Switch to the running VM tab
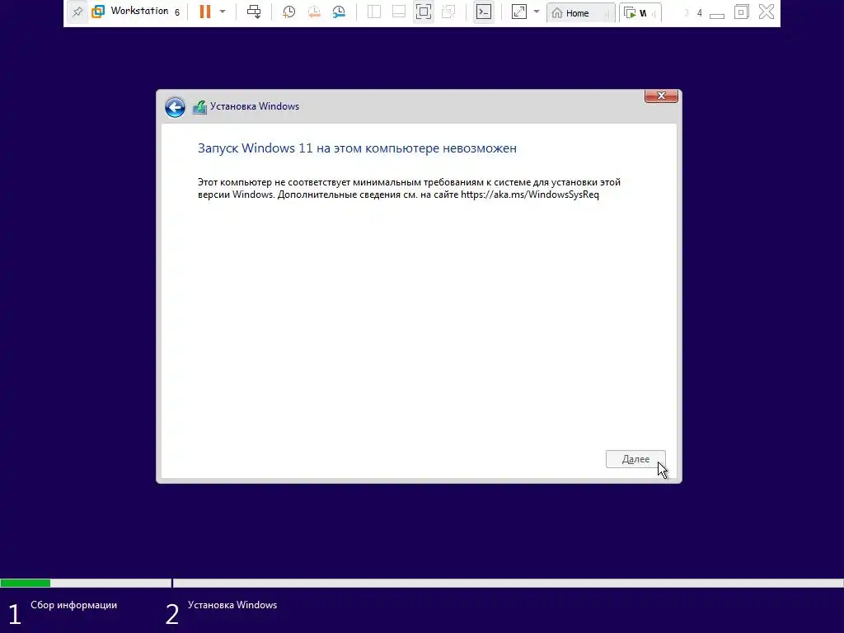This screenshot has height=633, width=844. [x=640, y=13]
